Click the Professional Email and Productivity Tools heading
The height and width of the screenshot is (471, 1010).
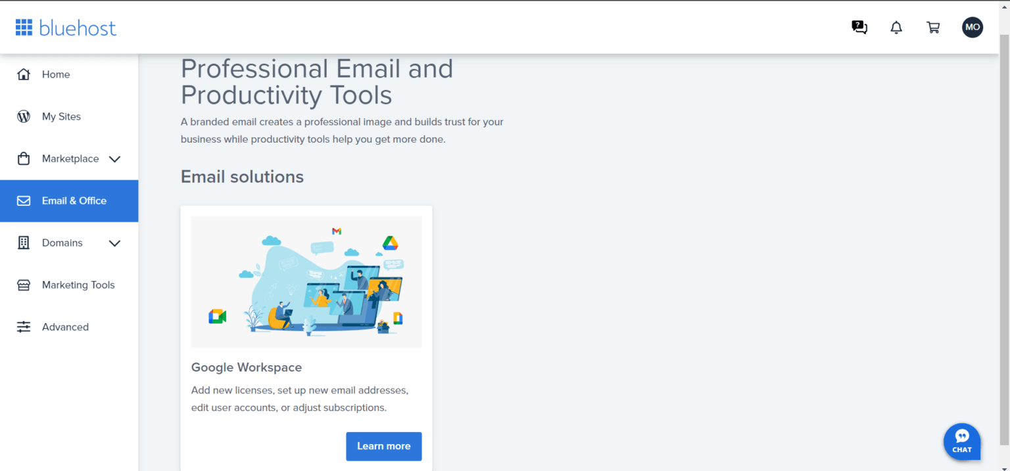click(317, 82)
